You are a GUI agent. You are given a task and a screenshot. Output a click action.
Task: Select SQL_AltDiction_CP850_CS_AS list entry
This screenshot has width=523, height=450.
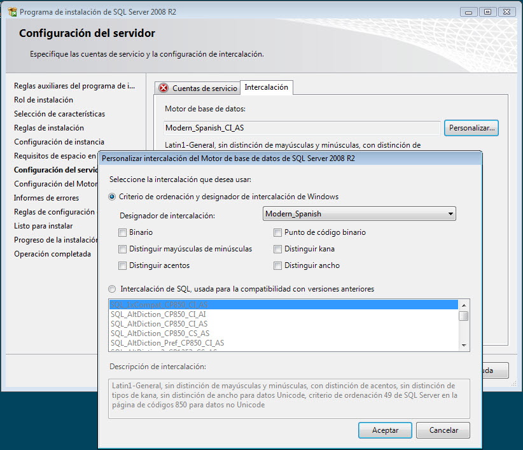(284, 334)
